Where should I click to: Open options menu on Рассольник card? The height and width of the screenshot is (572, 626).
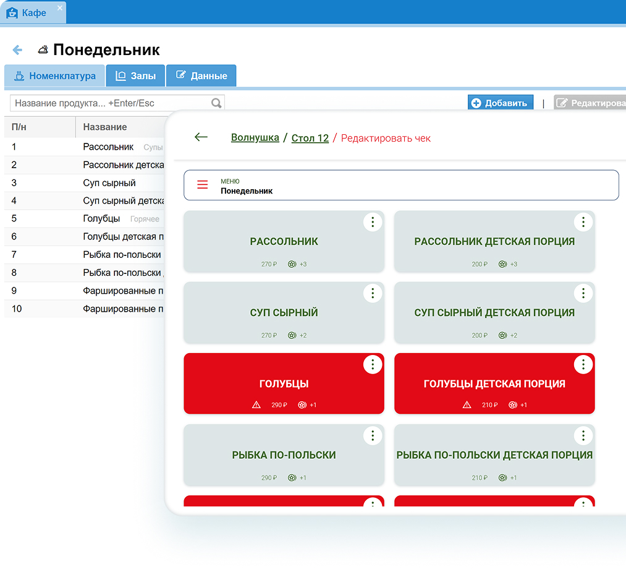[x=373, y=222]
